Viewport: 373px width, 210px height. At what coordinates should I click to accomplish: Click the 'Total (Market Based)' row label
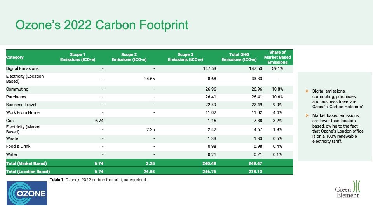click(x=26, y=163)
